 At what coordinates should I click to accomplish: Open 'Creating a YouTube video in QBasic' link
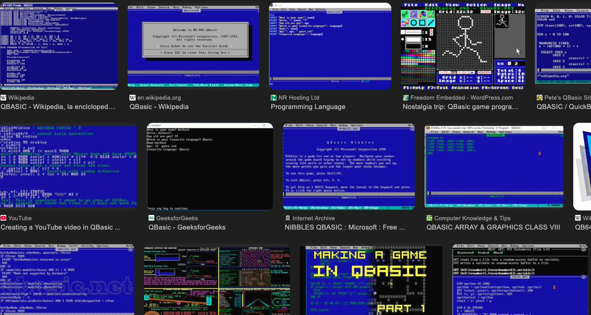(x=60, y=227)
